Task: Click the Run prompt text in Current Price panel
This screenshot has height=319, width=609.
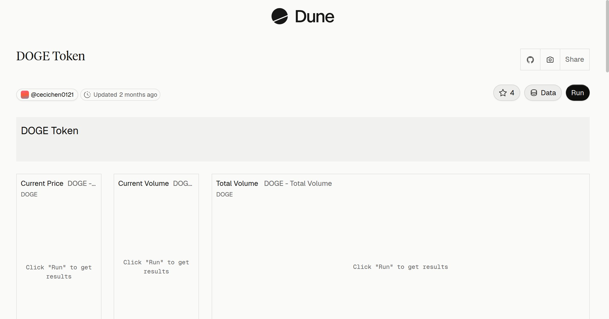Action: pyautogui.click(x=59, y=272)
